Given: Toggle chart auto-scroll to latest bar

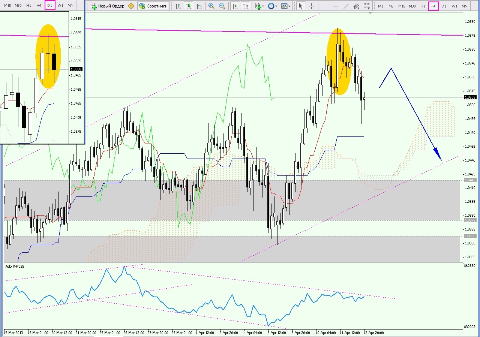Looking at the screenshot, I should pos(235,6).
